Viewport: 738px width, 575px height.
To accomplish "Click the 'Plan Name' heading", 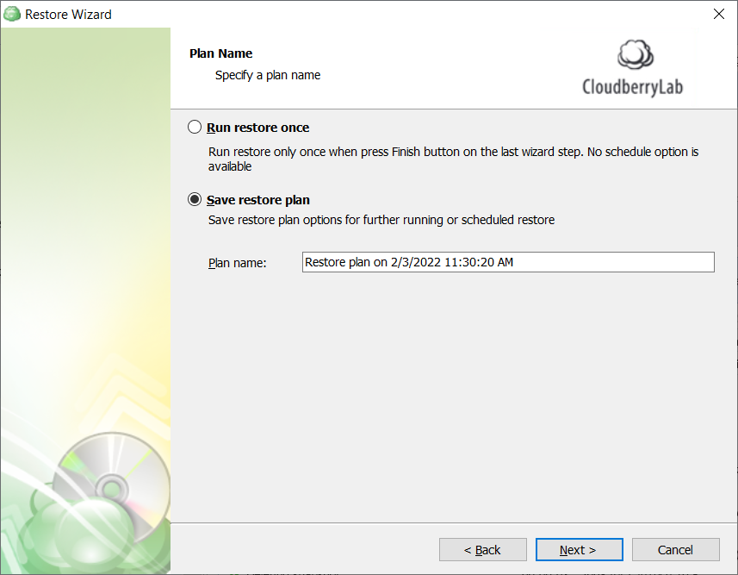I will [x=220, y=53].
